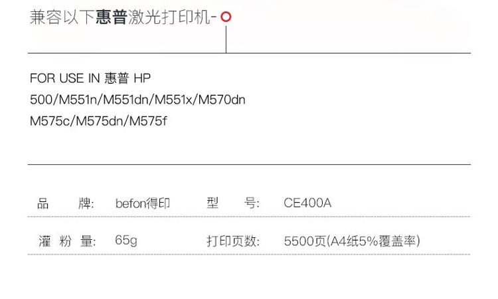Click the 型号 label
This screenshot has width=498, height=299.
(233, 203)
